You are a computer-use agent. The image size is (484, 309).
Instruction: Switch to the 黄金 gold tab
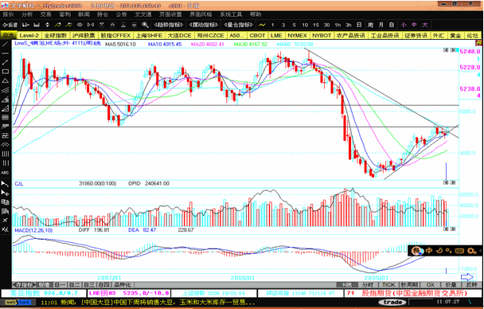455,36
